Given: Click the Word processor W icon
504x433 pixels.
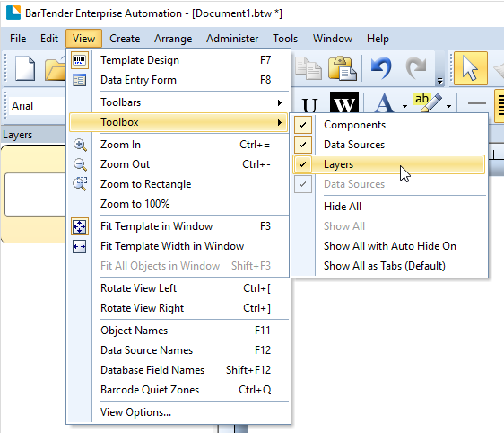Looking at the screenshot, I should click(344, 103).
